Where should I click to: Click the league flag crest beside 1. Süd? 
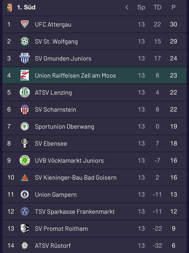coord(10,7)
